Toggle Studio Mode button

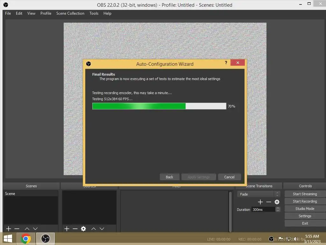coord(305,209)
